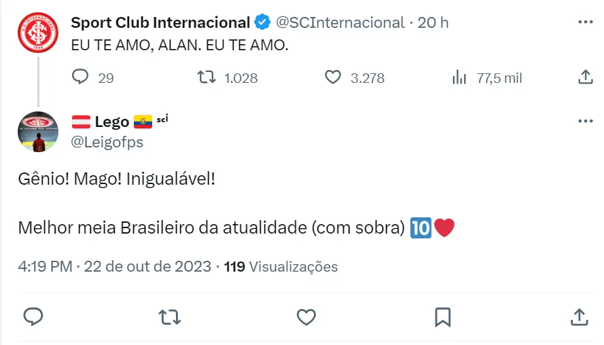
Task: Share Lego's tweet
Action: pos(578,316)
